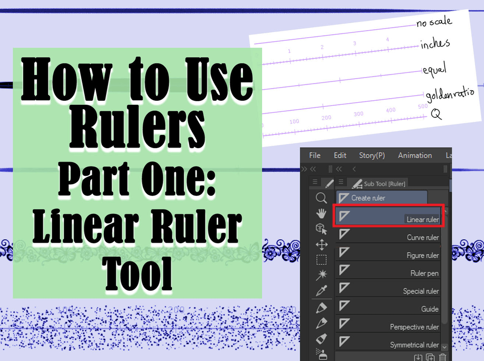
Task: Collapse the tool palette with first << arrows
Action: tap(313, 169)
